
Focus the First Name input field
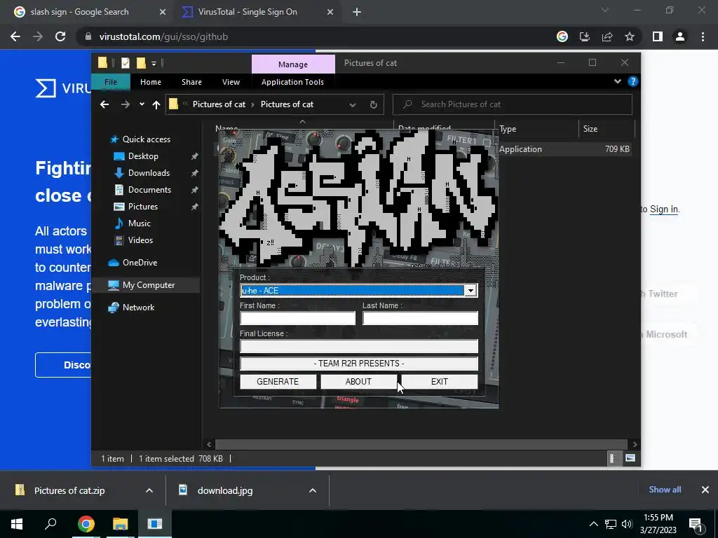pyautogui.click(x=297, y=319)
